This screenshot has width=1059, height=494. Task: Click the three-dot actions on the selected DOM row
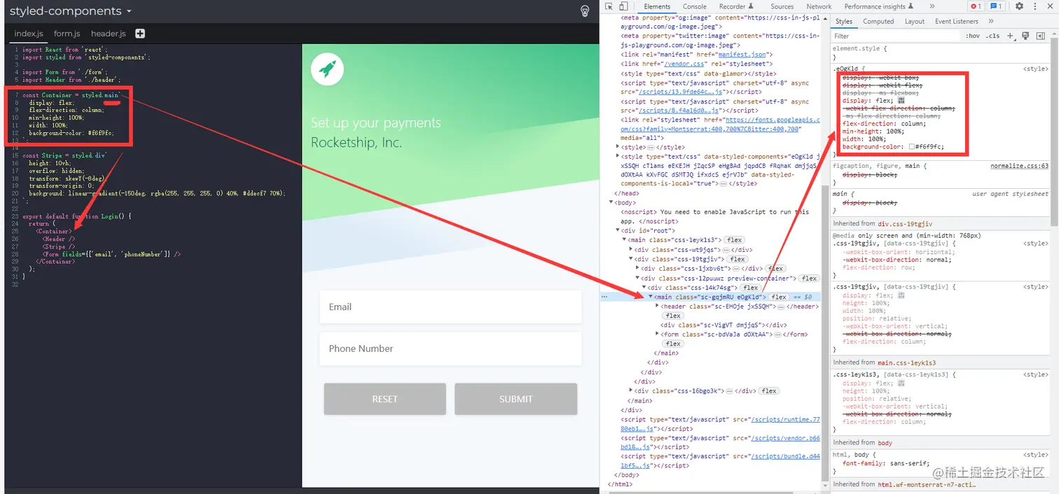click(604, 297)
